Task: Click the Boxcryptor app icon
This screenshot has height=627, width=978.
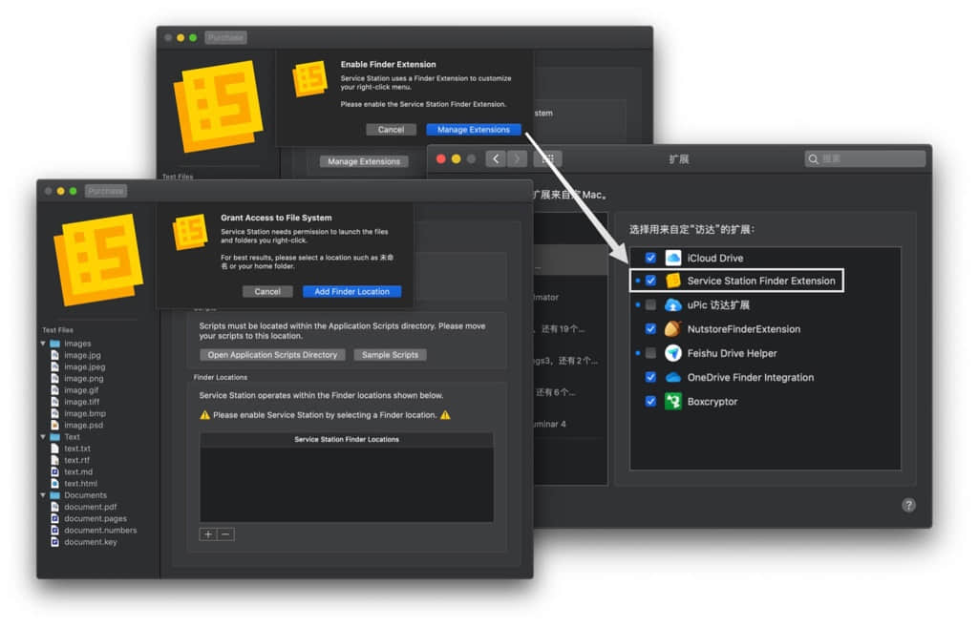Action: pyautogui.click(x=673, y=402)
